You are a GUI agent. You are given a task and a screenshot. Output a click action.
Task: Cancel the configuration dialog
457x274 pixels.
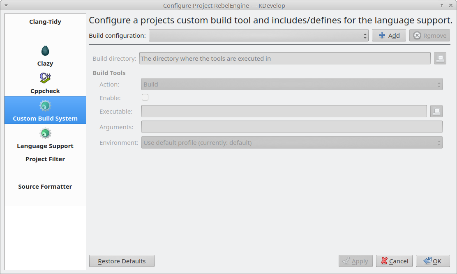(395, 261)
